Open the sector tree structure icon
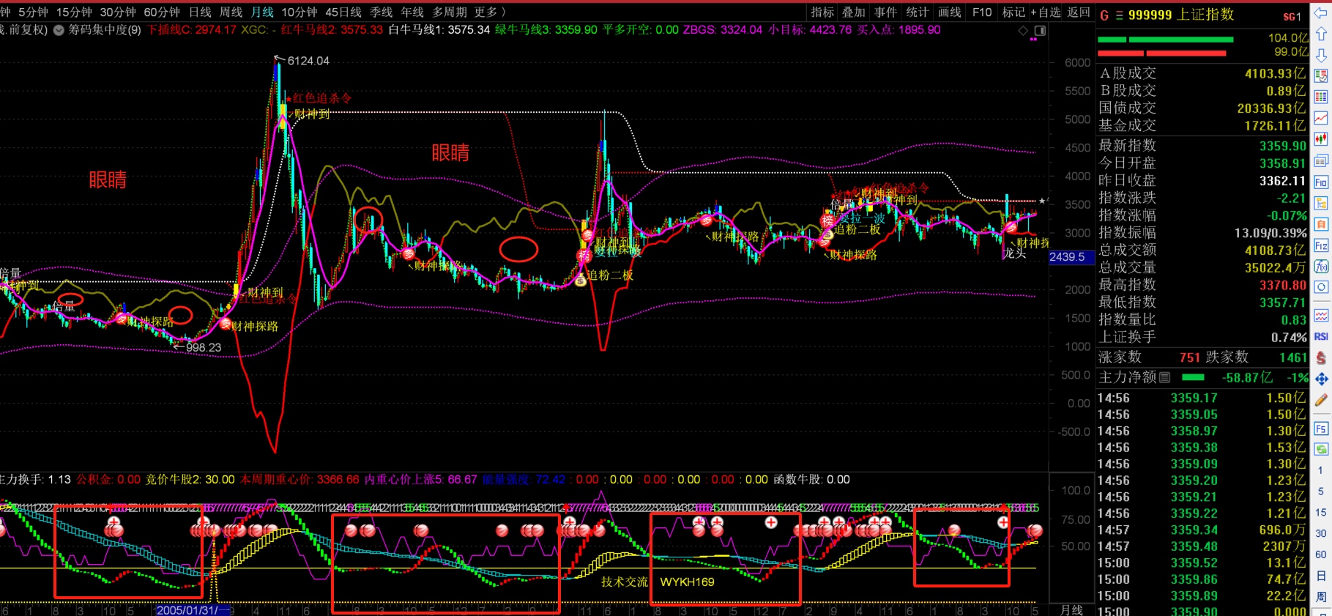Screen dimensions: 1332x616 click(x=1321, y=203)
